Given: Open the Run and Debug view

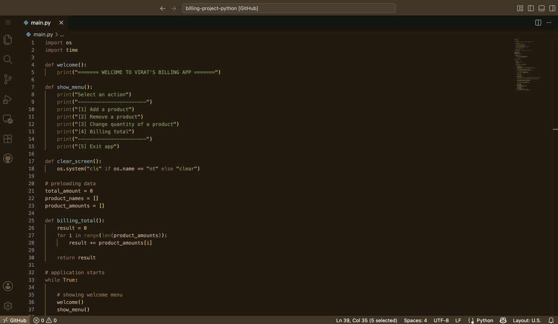Looking at the screenshot, I should tap(7, 99).
